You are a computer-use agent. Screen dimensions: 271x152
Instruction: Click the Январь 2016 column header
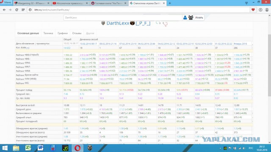pos(241,44)
